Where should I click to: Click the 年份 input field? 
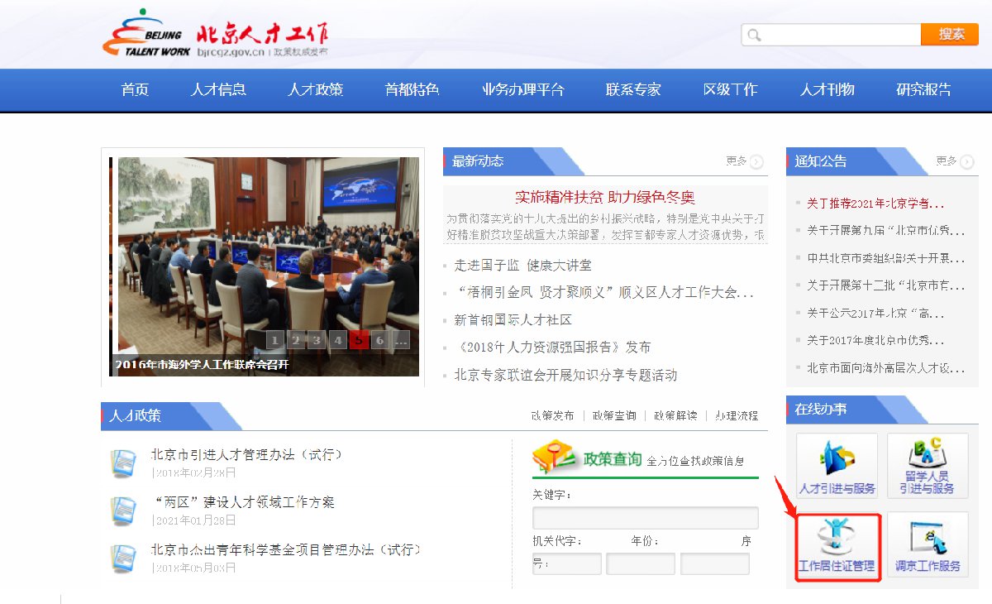641,564
